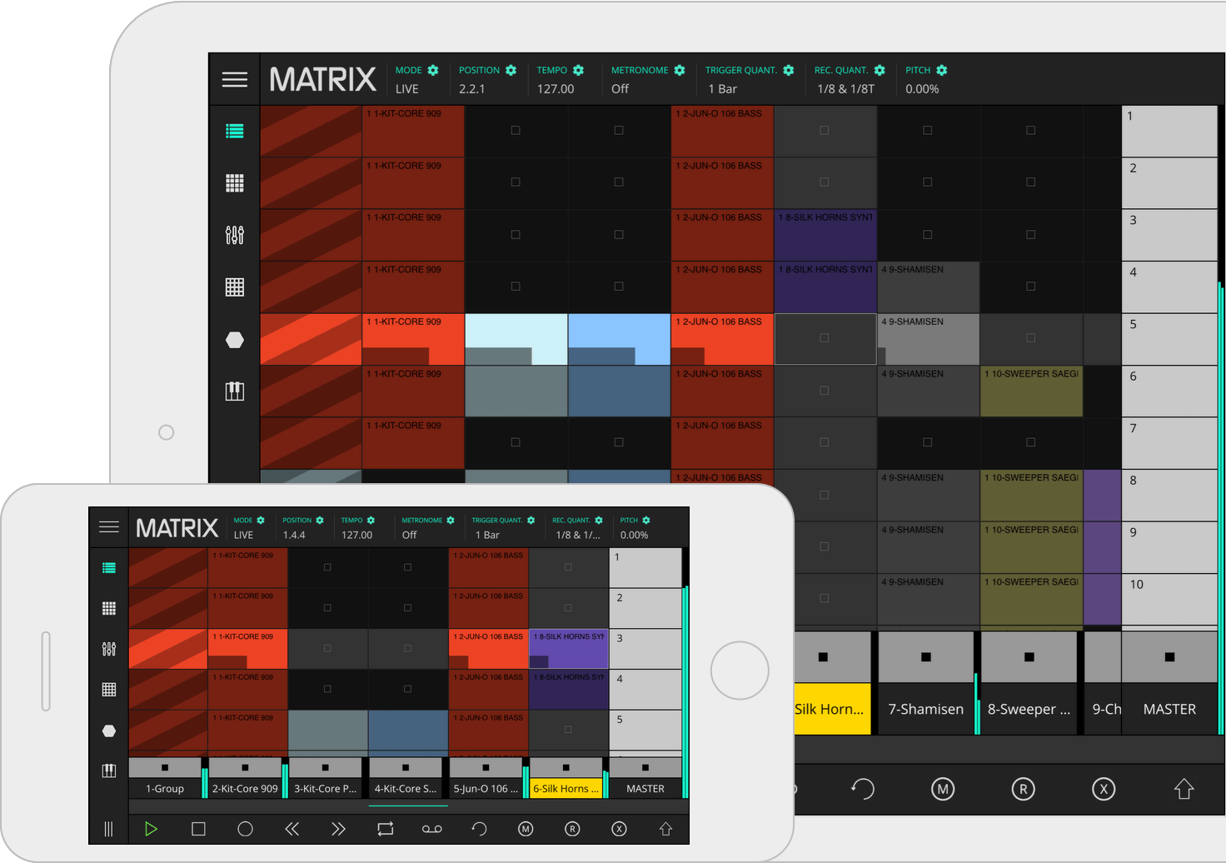Open the phone's hamburger menu beside MATRIX
Viewport: 1226px width, 863px height.
click(x=109, y=527)
